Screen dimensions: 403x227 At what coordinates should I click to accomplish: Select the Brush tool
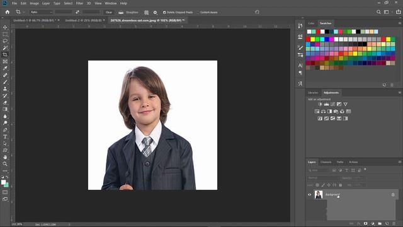pos(5,82)
